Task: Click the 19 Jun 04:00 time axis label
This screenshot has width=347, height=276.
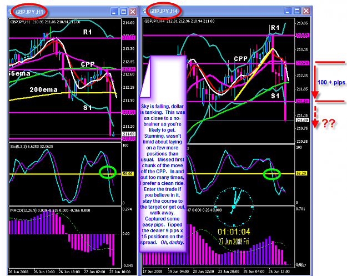Action: pyautogui.click(x=178, y=272)
